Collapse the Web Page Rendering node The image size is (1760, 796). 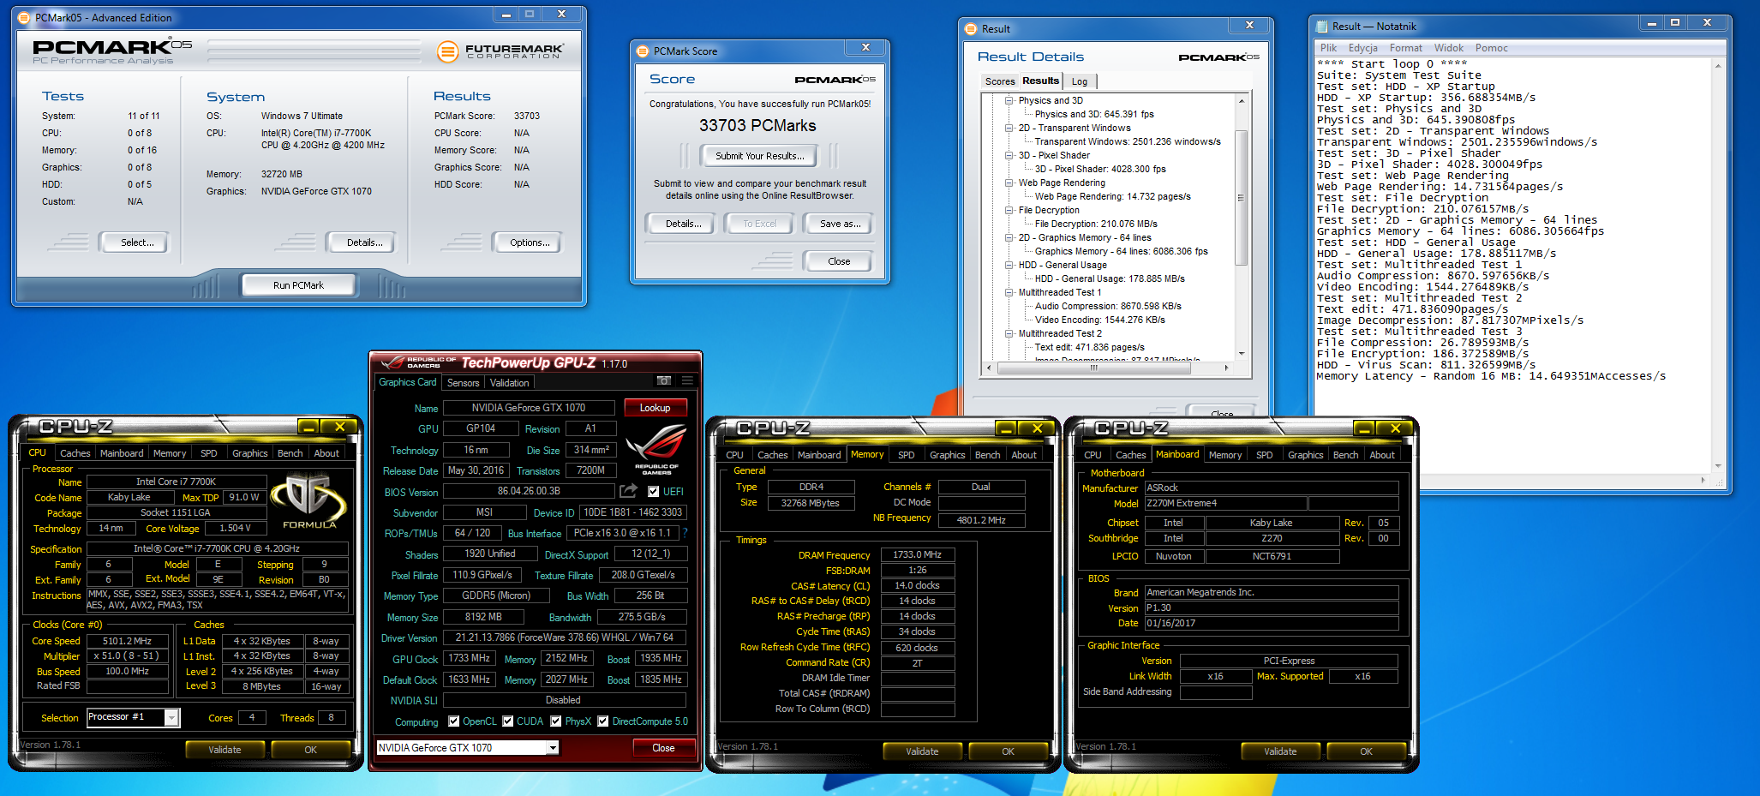point(1009,183)
